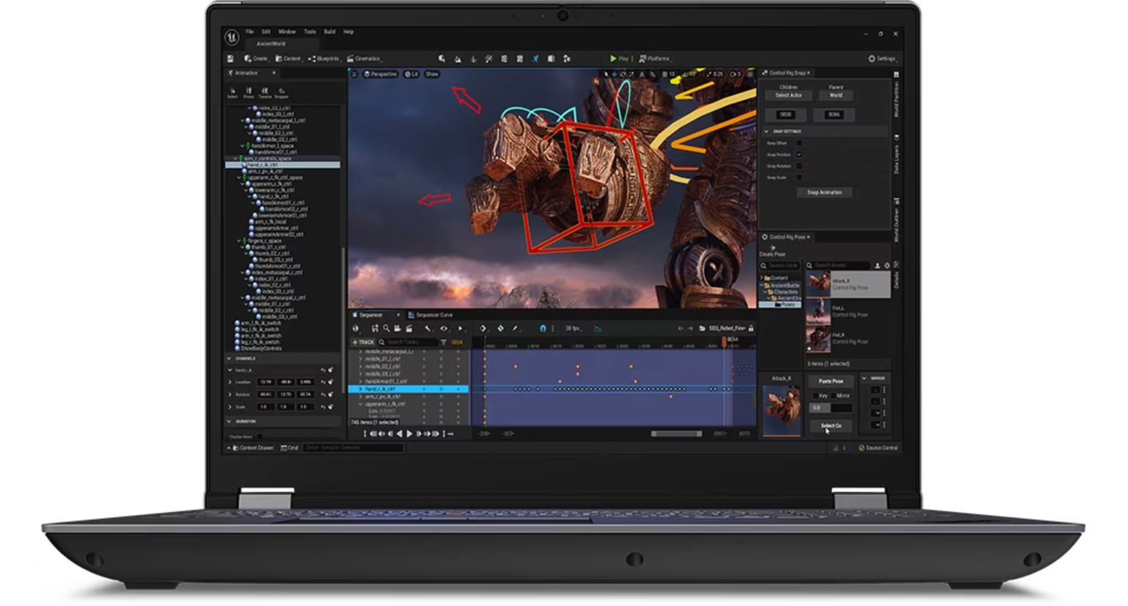1128x606 pixels.
Task: Open the File menu
Action: [x=250, y=32]
